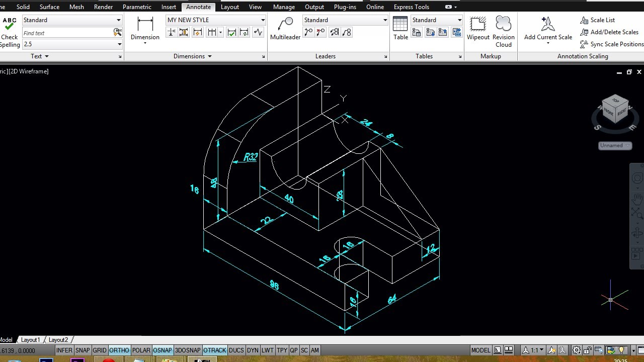Click Add Current Scale icon
The width and height of the screenshot is (644, 362).
(x=548, y=24)
